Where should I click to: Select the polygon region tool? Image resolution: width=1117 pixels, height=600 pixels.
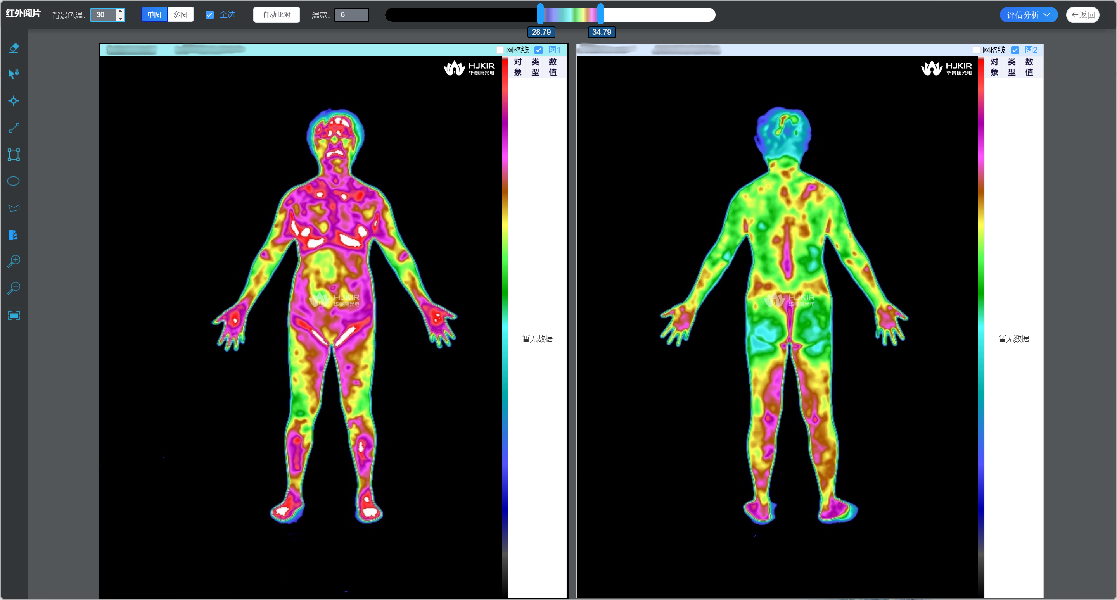click(x=14, y=208)
